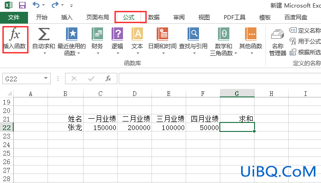
Task: Click the Insert Function (插入函数) fx button
Action: pyautogui.click(x=15, y=39)
